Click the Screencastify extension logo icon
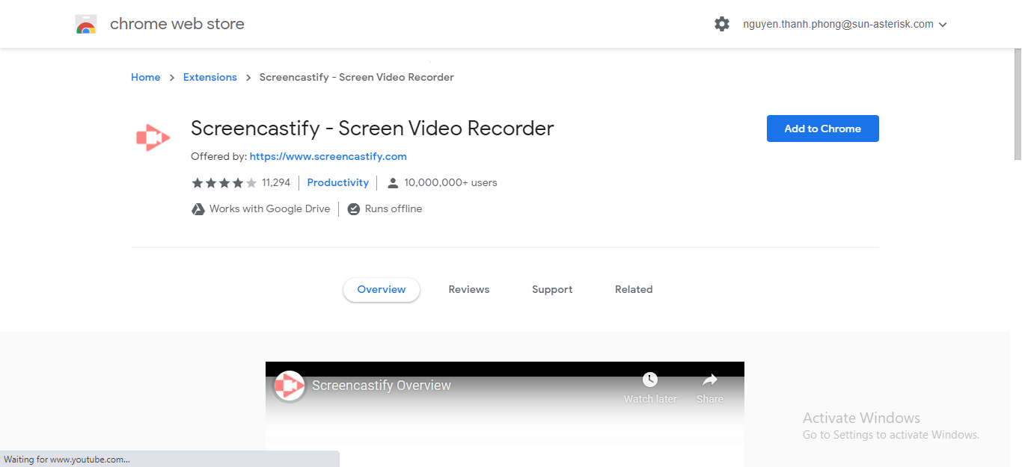1022x467 pixels. [153, 137]
